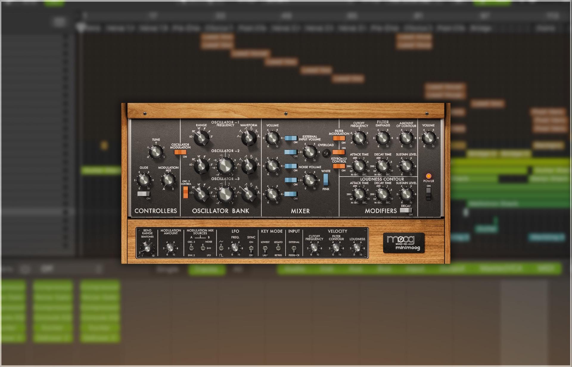
Task: Toggle the bottom blue Oscillator 3 Mixer switch
Action: (x=291, y=194)
